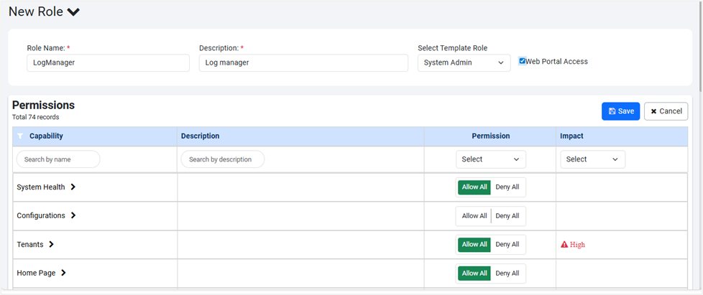
Task: Open the Permission filter Select dropdown
Action: pyautogui.click(x=490, y=159)
